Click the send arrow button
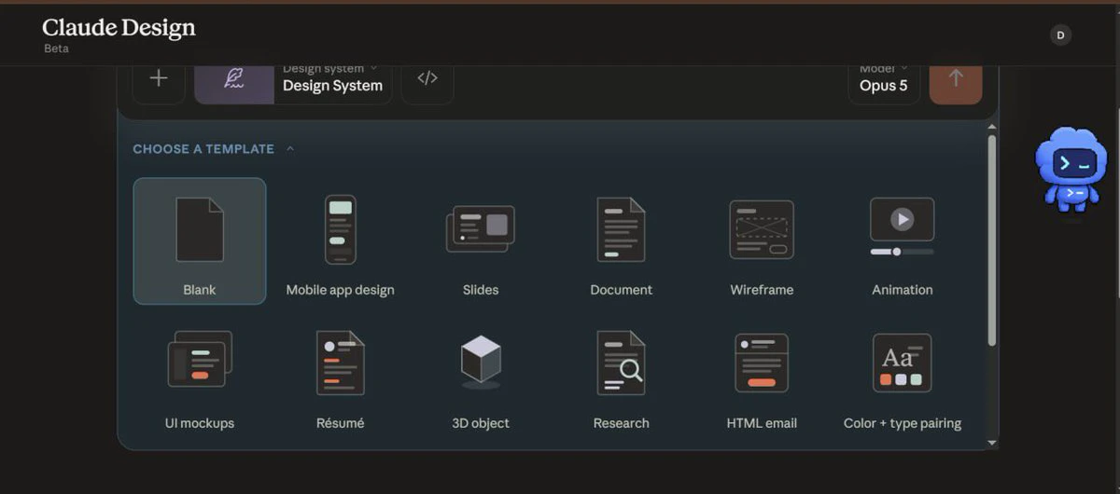Screen dimensions: 1120x494 point(956,80)
